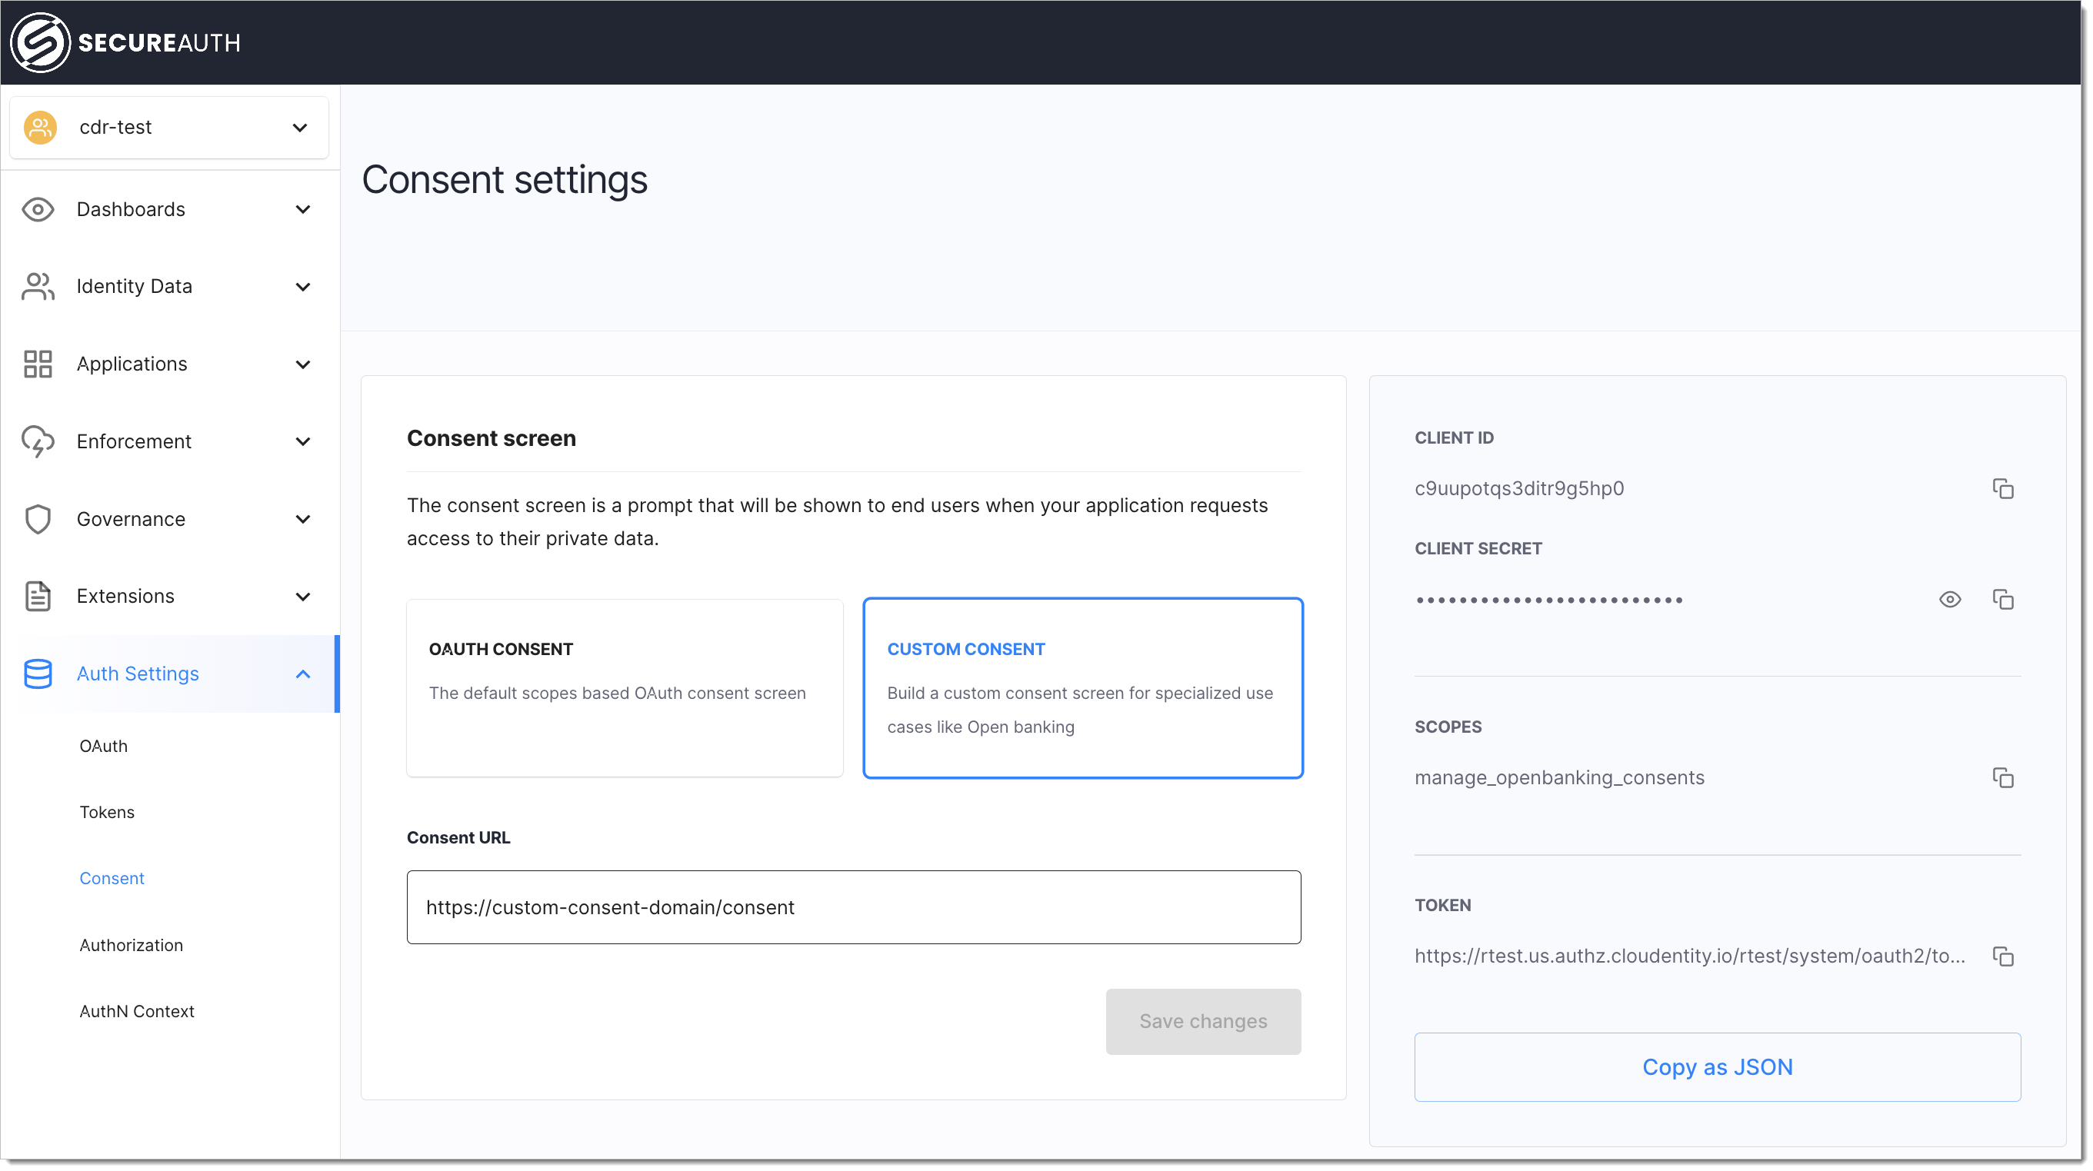2093x1171 pixels.
Task: Click the copy icon next to TOKEN URL
Action: [2002, 956]
